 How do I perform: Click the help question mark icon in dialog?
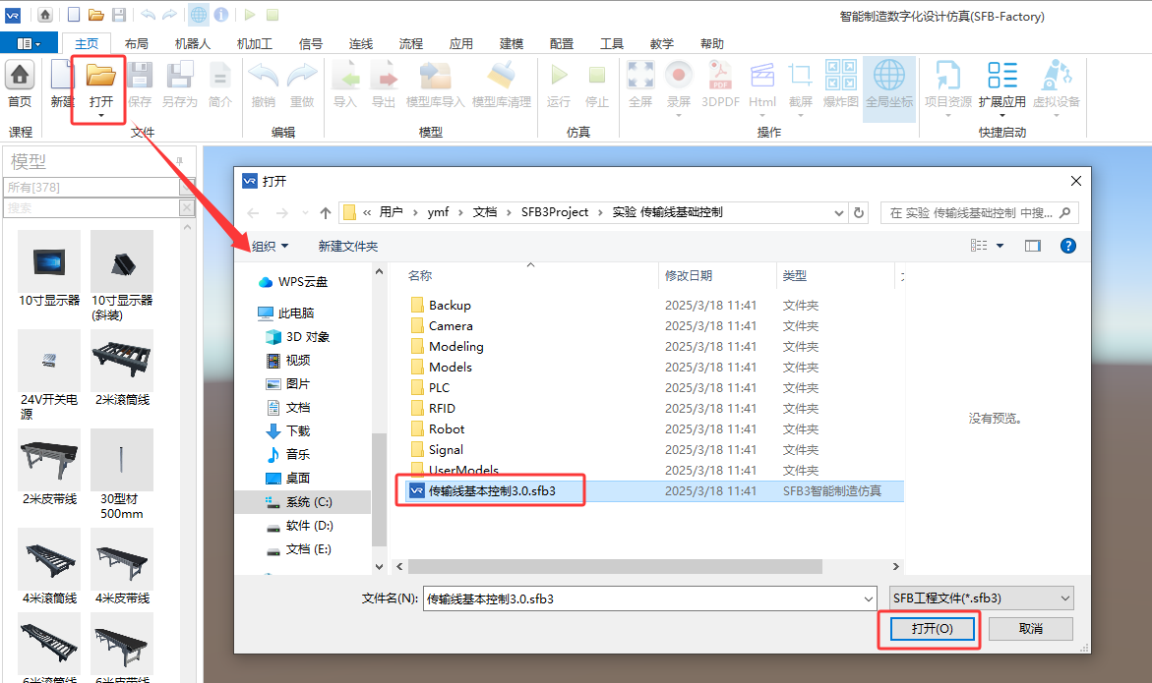pyautogui.click(x=1068, y=246)
